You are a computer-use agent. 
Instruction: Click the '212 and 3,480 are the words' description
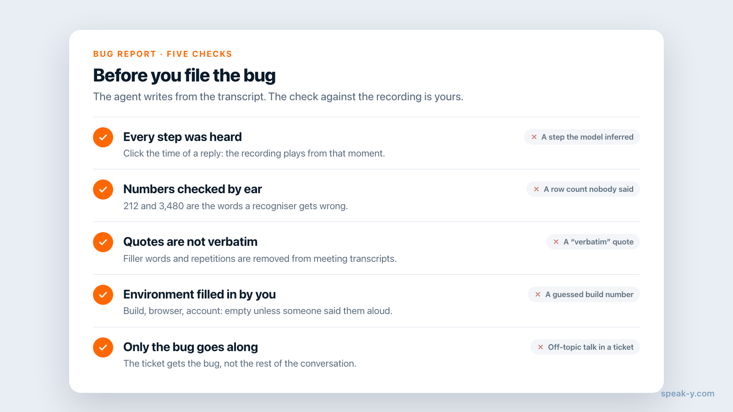pos(235,206)
